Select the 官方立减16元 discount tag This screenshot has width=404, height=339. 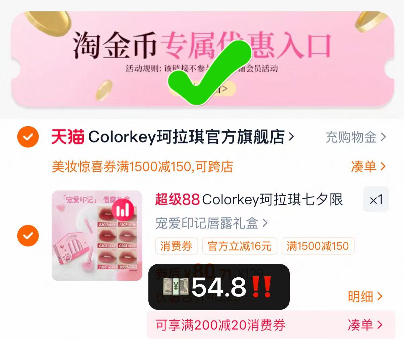click(240, 246)
